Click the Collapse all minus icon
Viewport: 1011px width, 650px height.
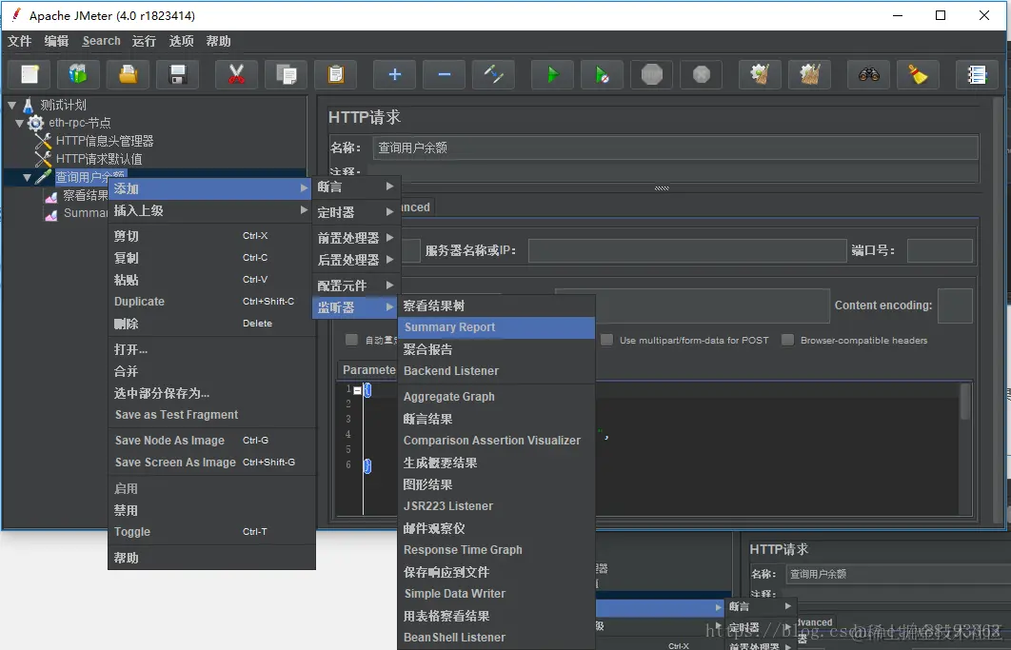coord(445,75)
